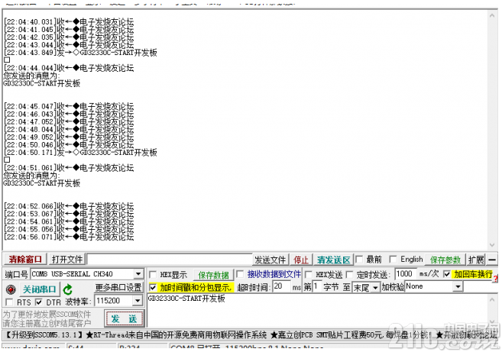The width and height of the screenshot is (502, 352).
Task: Click the first 您发送的消息为: line
Action: click(31, 76)
